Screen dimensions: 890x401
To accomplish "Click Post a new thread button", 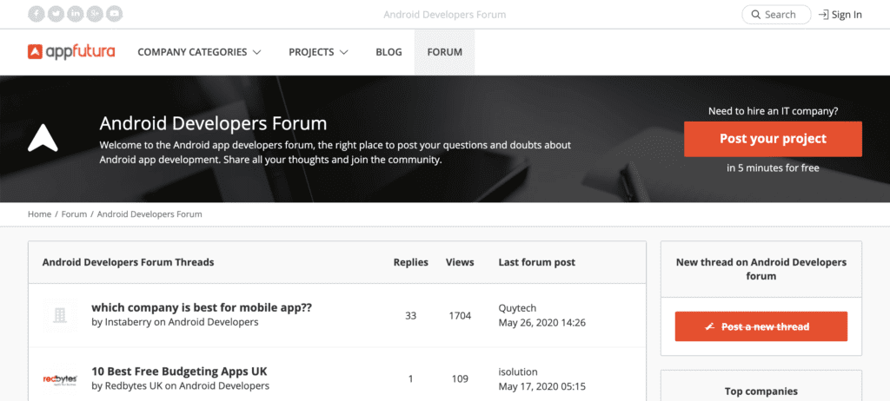I will coord(760,326).
